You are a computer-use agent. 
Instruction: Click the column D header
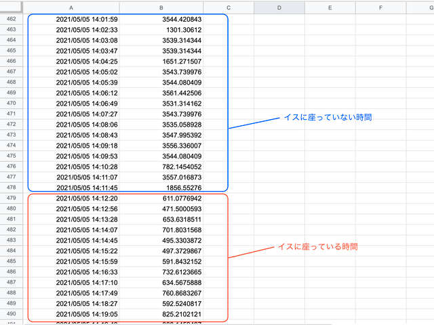point(279,7)
